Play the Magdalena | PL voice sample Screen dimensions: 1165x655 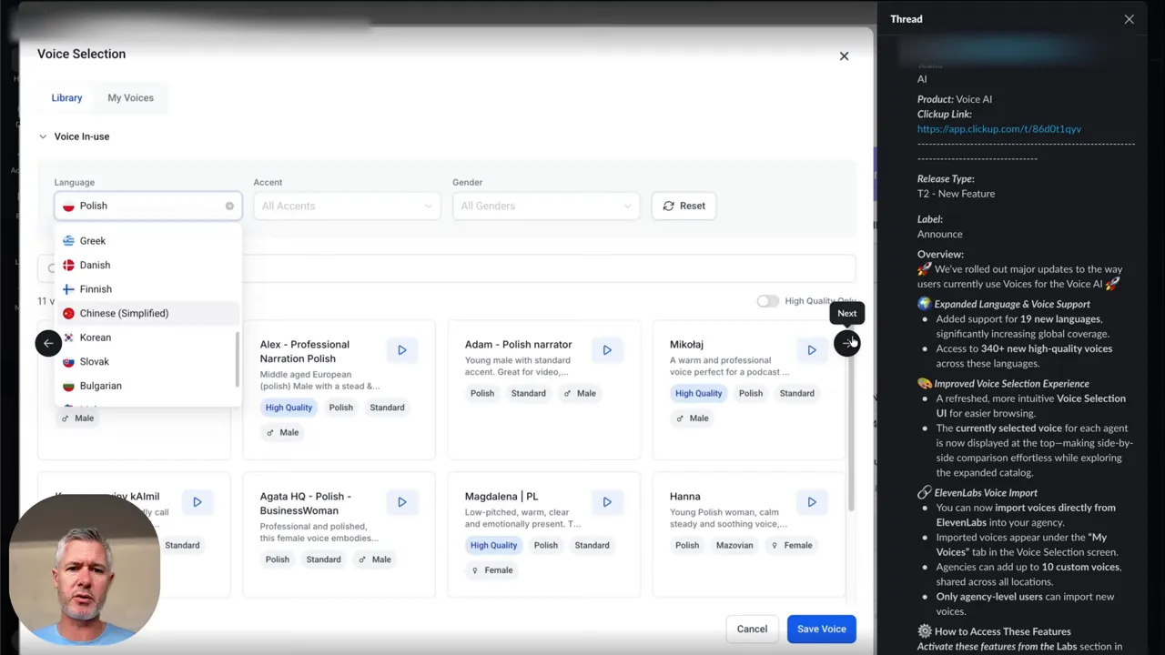tap(606, 501)
